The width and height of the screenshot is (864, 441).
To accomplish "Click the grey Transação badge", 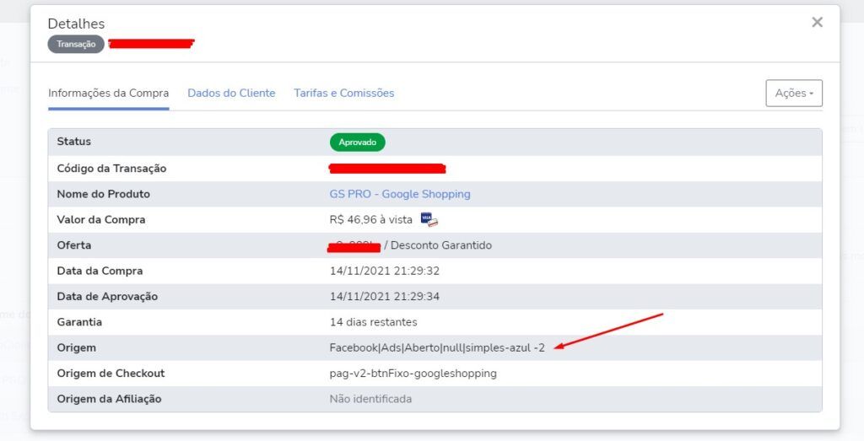I will pyautogui.click(x=76, y=44).
